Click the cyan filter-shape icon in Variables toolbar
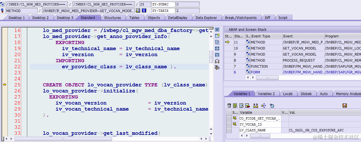The width and height of the screenshot is (361, 142). [x=272, y=106]
